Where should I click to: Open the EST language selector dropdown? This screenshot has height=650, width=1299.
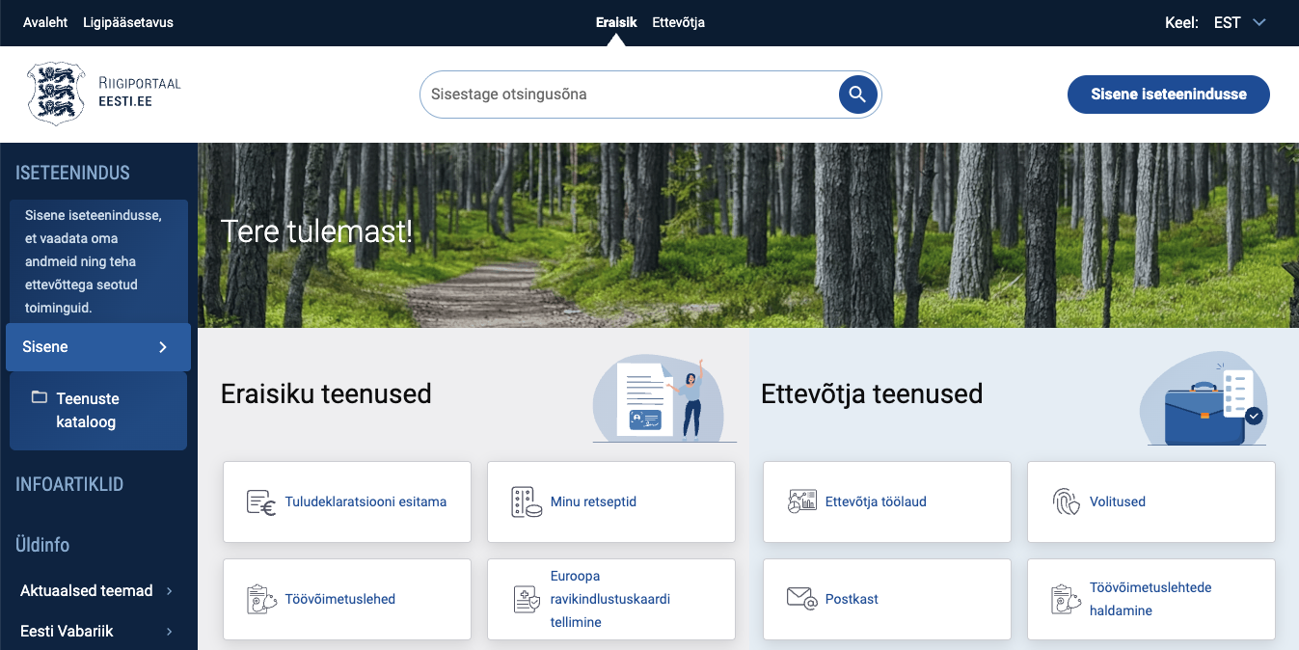pyautogui.click(x=1240, y=22)
